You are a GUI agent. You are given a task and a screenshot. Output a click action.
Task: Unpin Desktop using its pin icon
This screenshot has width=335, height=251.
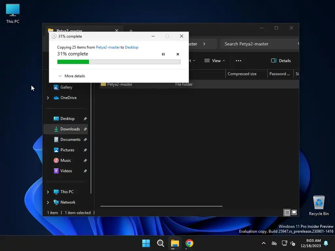85,119
